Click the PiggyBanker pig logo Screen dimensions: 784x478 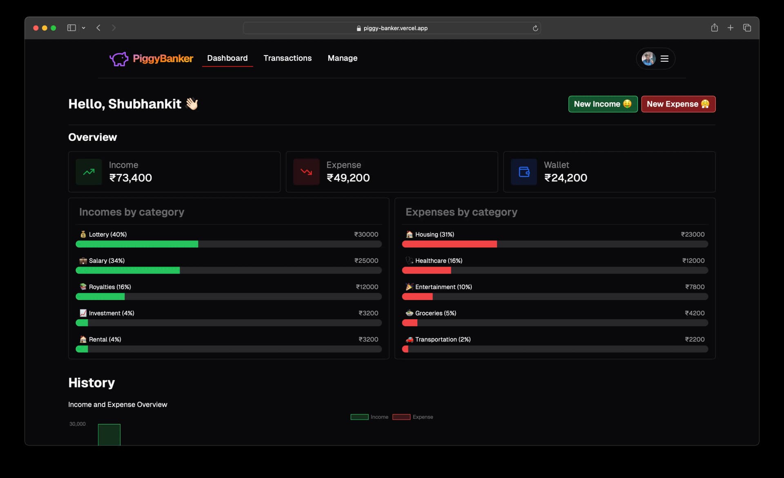click(119, 59)
